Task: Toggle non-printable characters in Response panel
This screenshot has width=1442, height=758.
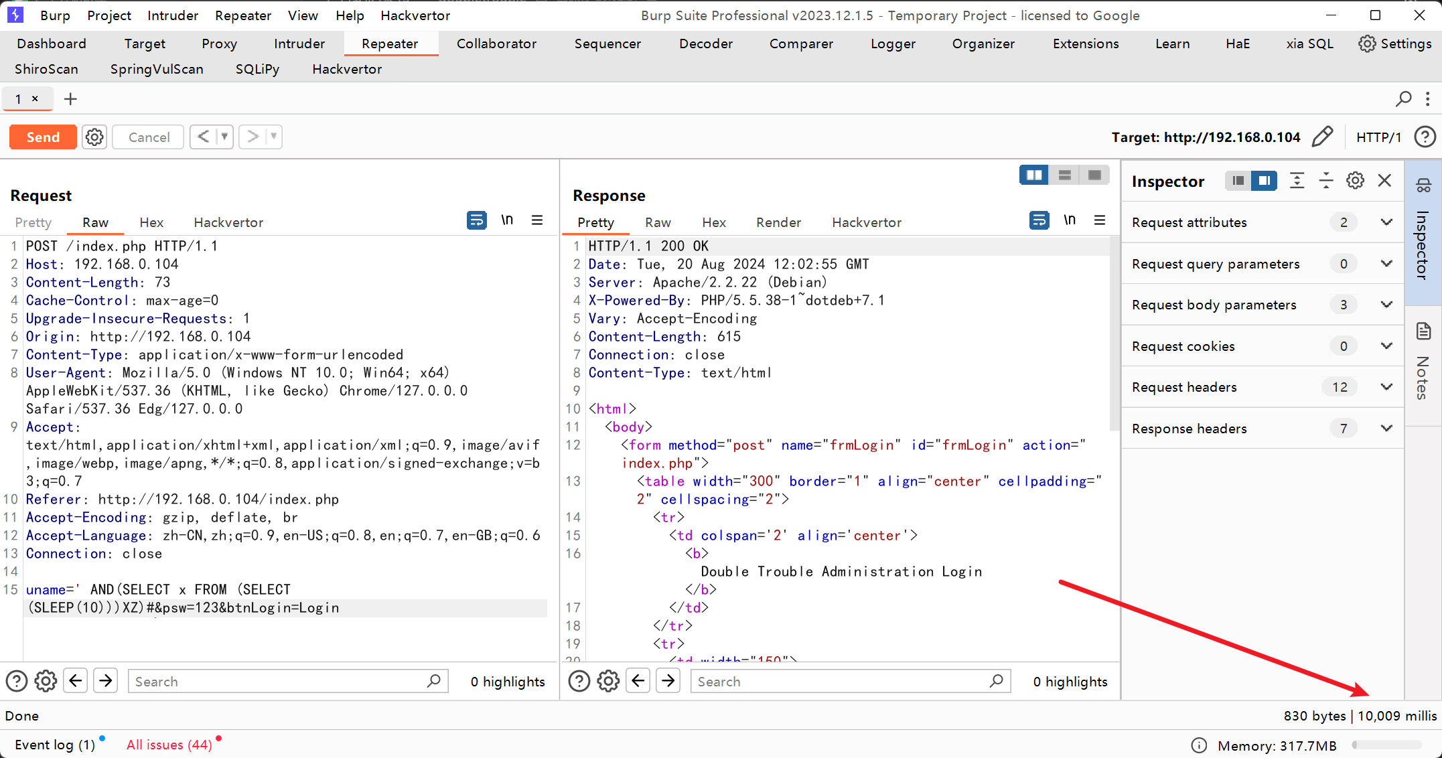Action: click(1070, 220)
